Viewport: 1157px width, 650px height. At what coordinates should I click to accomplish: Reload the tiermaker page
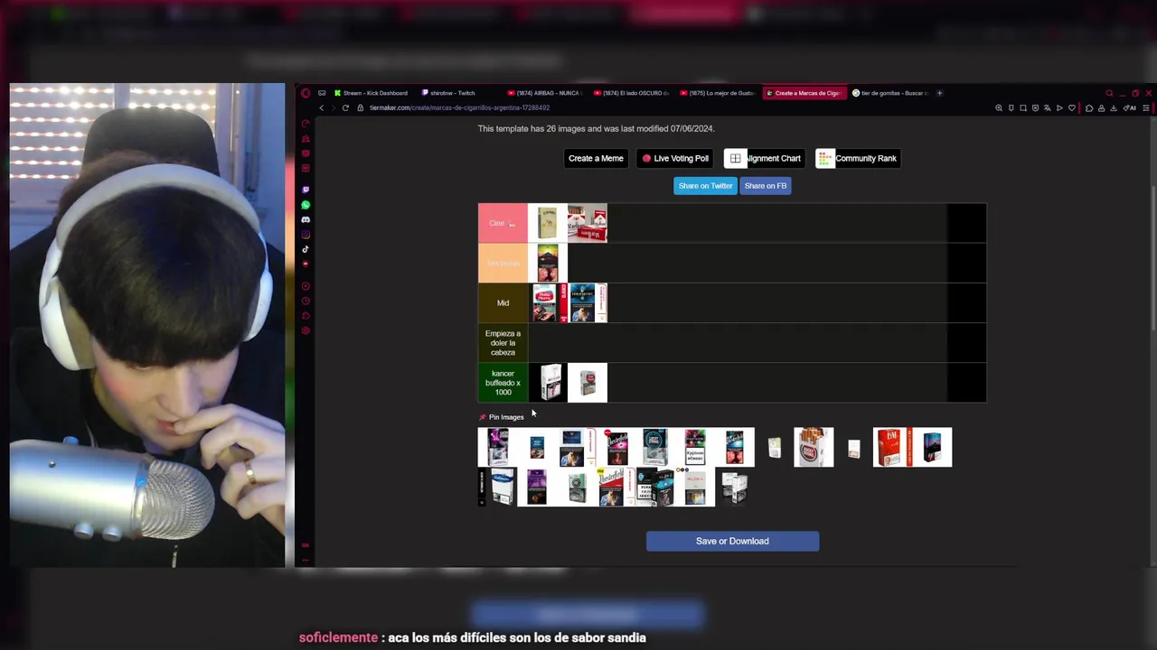pyautogui.click(x=345, y=108)
